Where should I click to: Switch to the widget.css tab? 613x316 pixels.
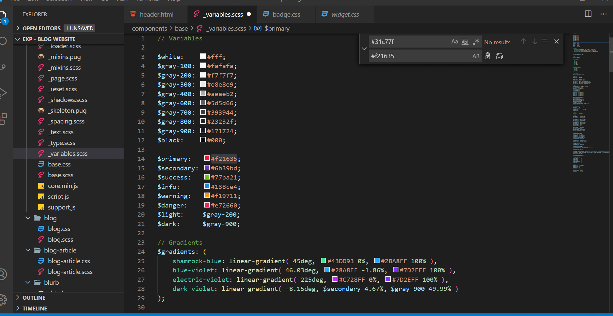pos(345,14)
